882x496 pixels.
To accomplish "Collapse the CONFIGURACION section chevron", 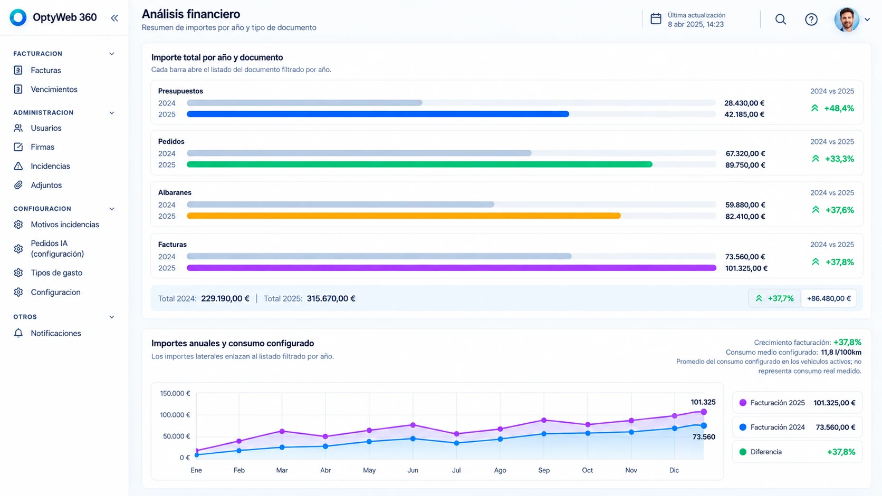I will click(112, 209).
